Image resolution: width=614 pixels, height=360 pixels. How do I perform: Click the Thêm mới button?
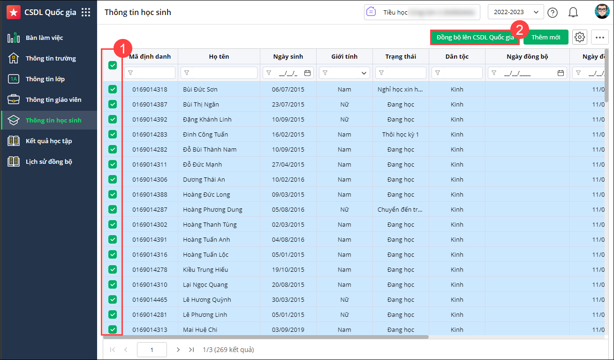pos(546,37)
